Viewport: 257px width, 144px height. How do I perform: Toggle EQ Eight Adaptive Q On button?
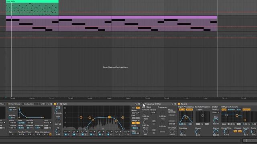coord(136,123)
